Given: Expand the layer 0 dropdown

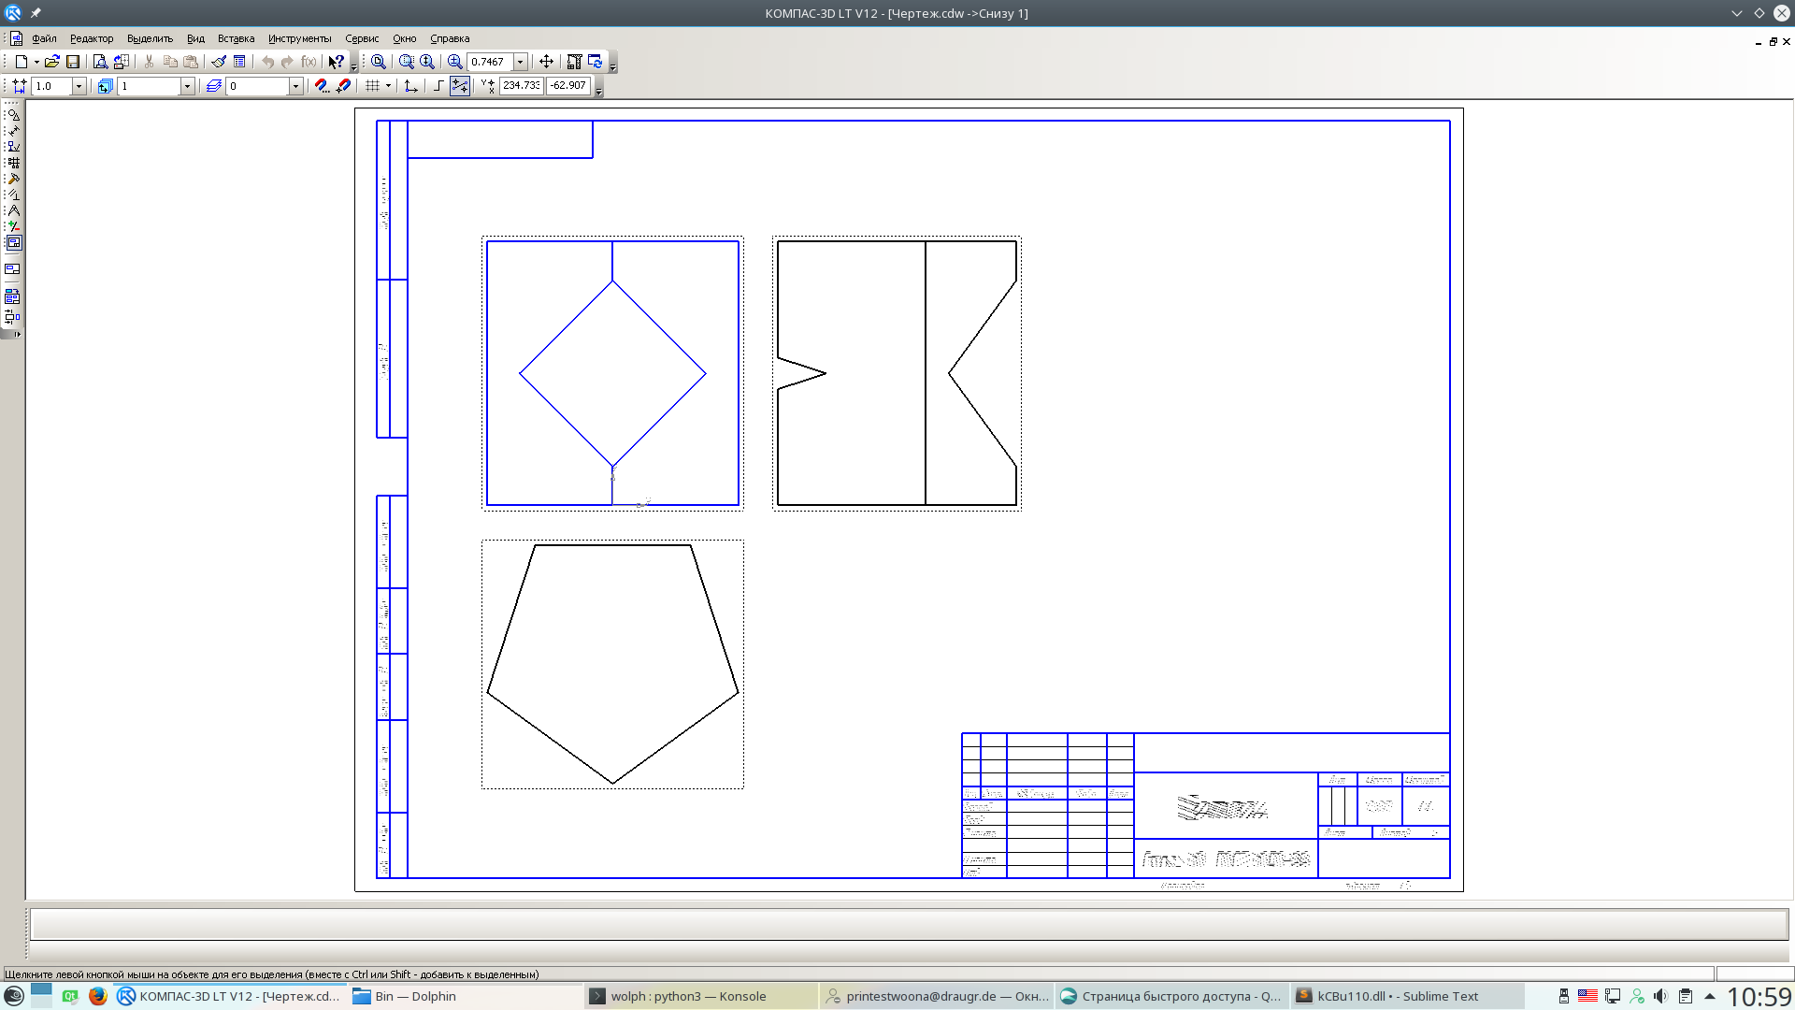Looking at the screenshot, I should pyautogui.click(x=295, y=86).
